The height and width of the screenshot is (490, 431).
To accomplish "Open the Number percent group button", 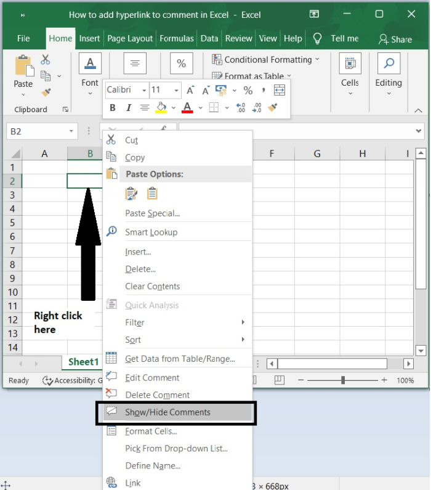I will [x=181, y=63].
